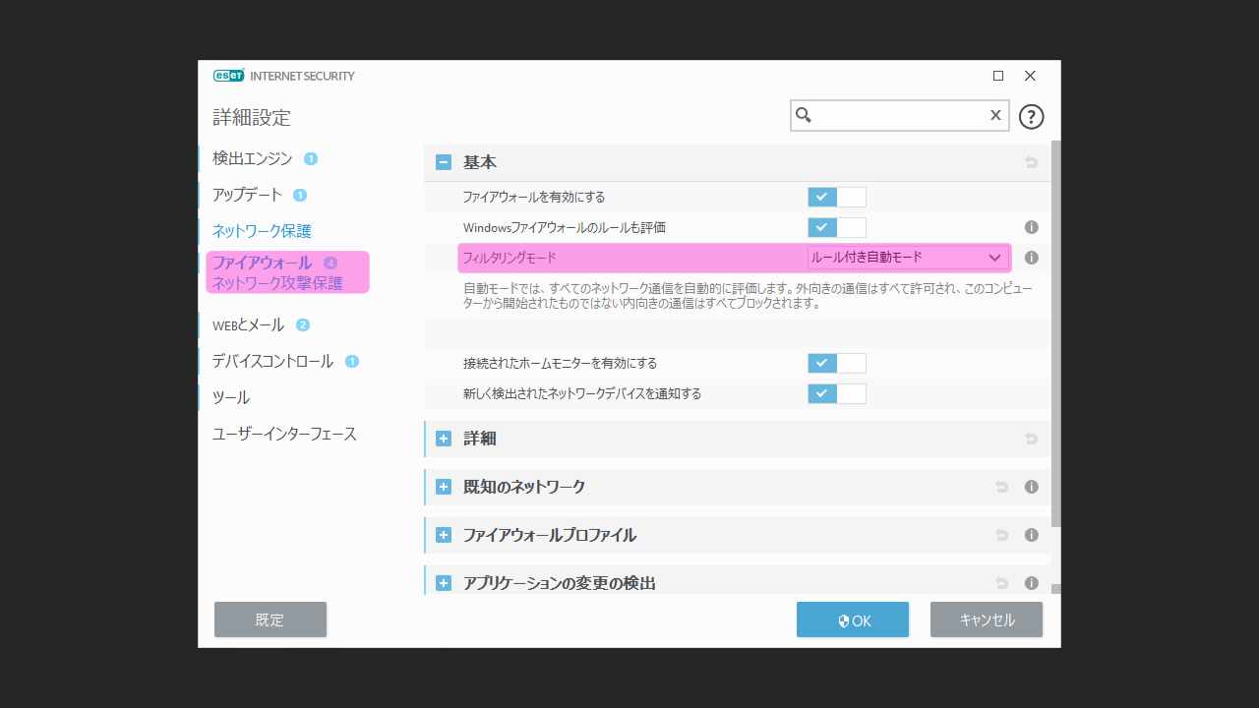Expand the ファイアウォールプロファイル section
This screenshot has width=1259, height=708.
click(443, 535)
